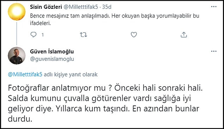Click the vertical thread line between avatars
Viewport: 224px width, 129px height.
pos(17,34)
